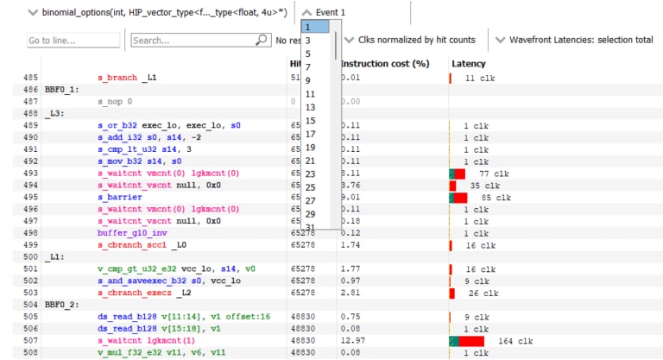
Task: Select event 15 in dropdown list
Action: 315,121
